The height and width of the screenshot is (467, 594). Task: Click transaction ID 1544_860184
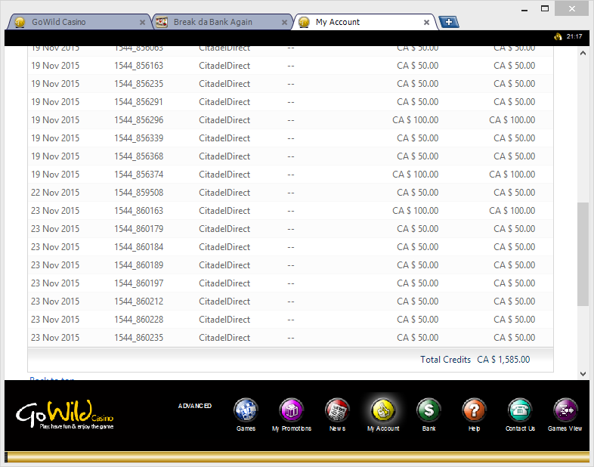(138, 247)
